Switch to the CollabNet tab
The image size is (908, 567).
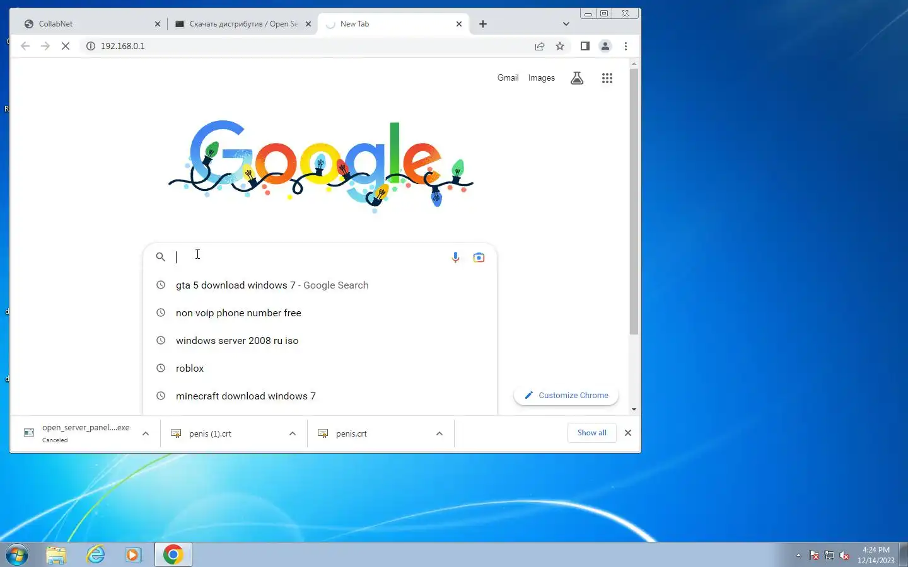[91, 24]
